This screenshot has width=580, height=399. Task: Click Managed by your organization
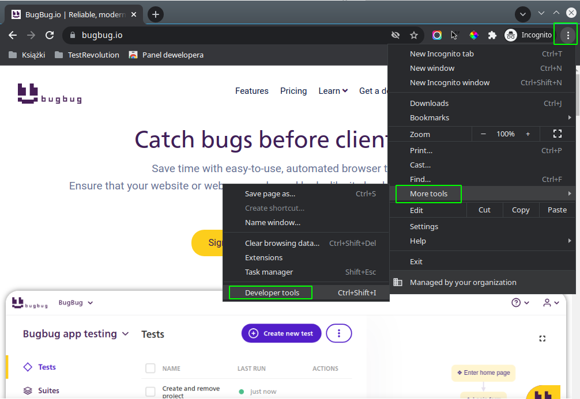(483, 282)
